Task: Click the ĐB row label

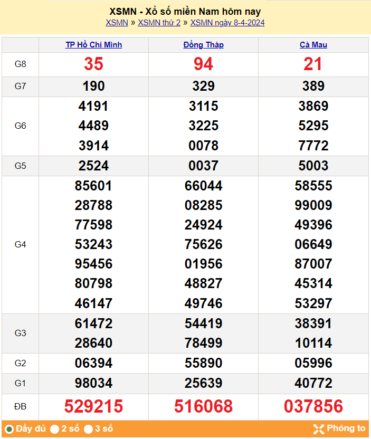Action: pyautogui.click(x=20, y=406)
